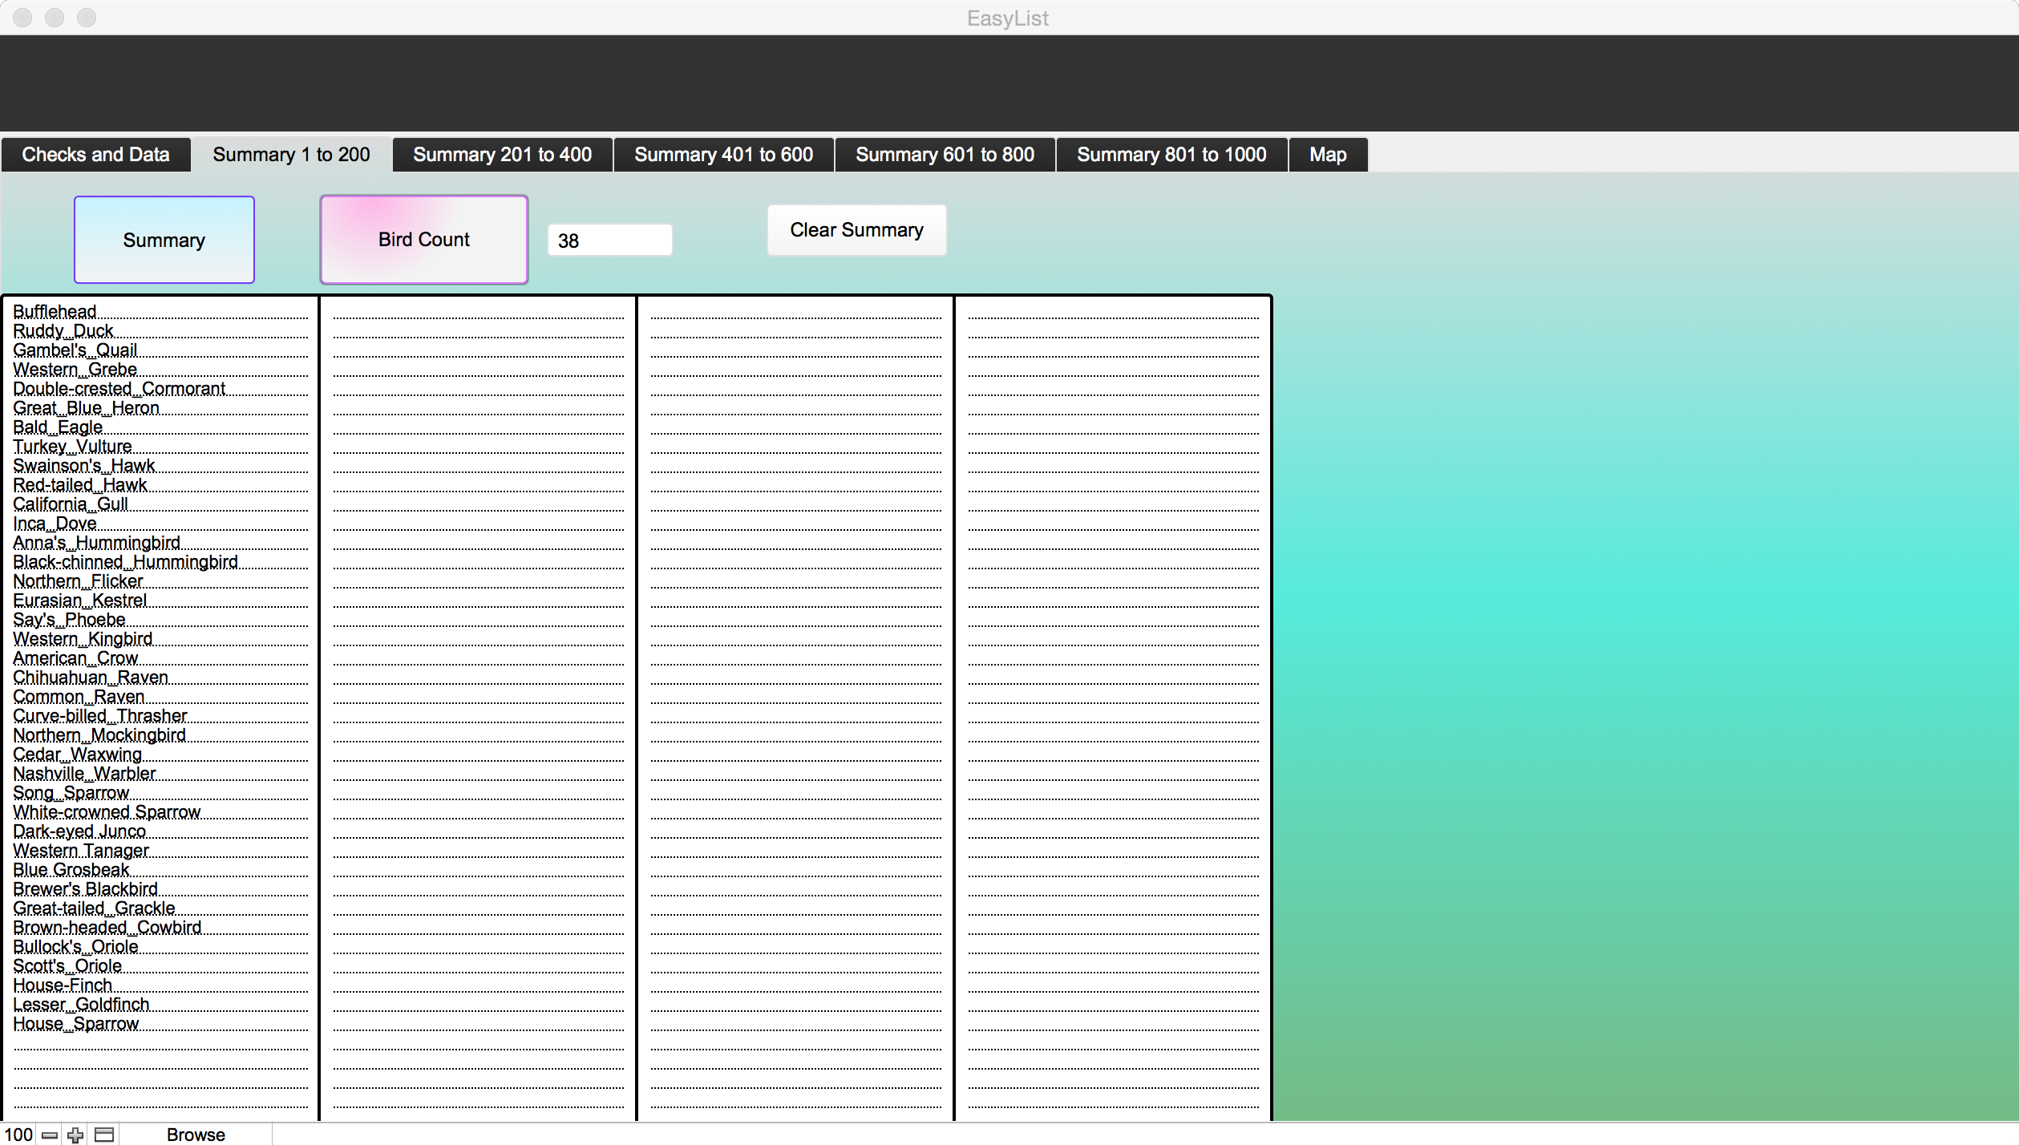Screen dimensions: 2019x1145
Task: Click the zoom in plus icon
Action: pyautogui.click(x=75, y=1135)
